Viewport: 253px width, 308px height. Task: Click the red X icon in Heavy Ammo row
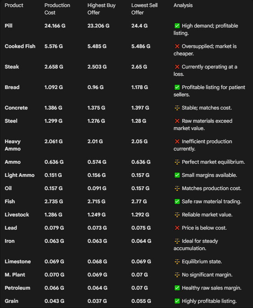(x=177, y=141)
